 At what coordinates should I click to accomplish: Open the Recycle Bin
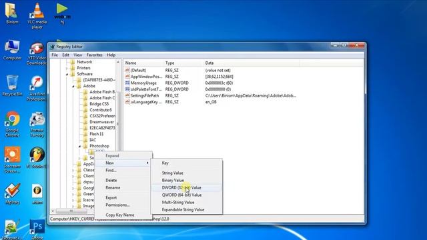(x=12, y=85)
